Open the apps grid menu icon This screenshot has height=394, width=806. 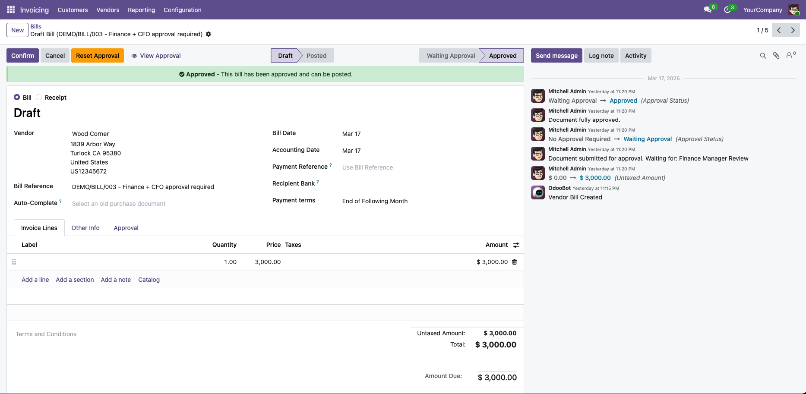click(11, 9)
